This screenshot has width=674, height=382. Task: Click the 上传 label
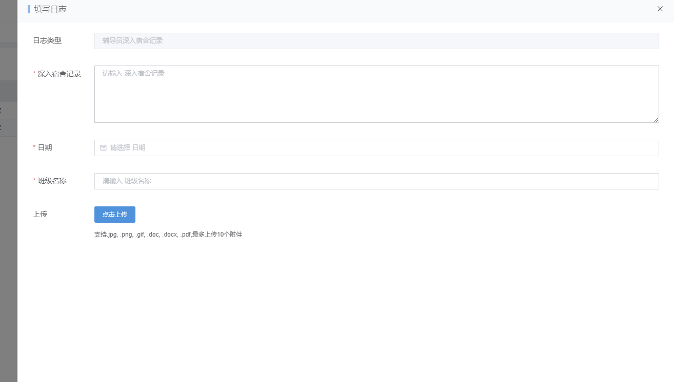[40, 214]
